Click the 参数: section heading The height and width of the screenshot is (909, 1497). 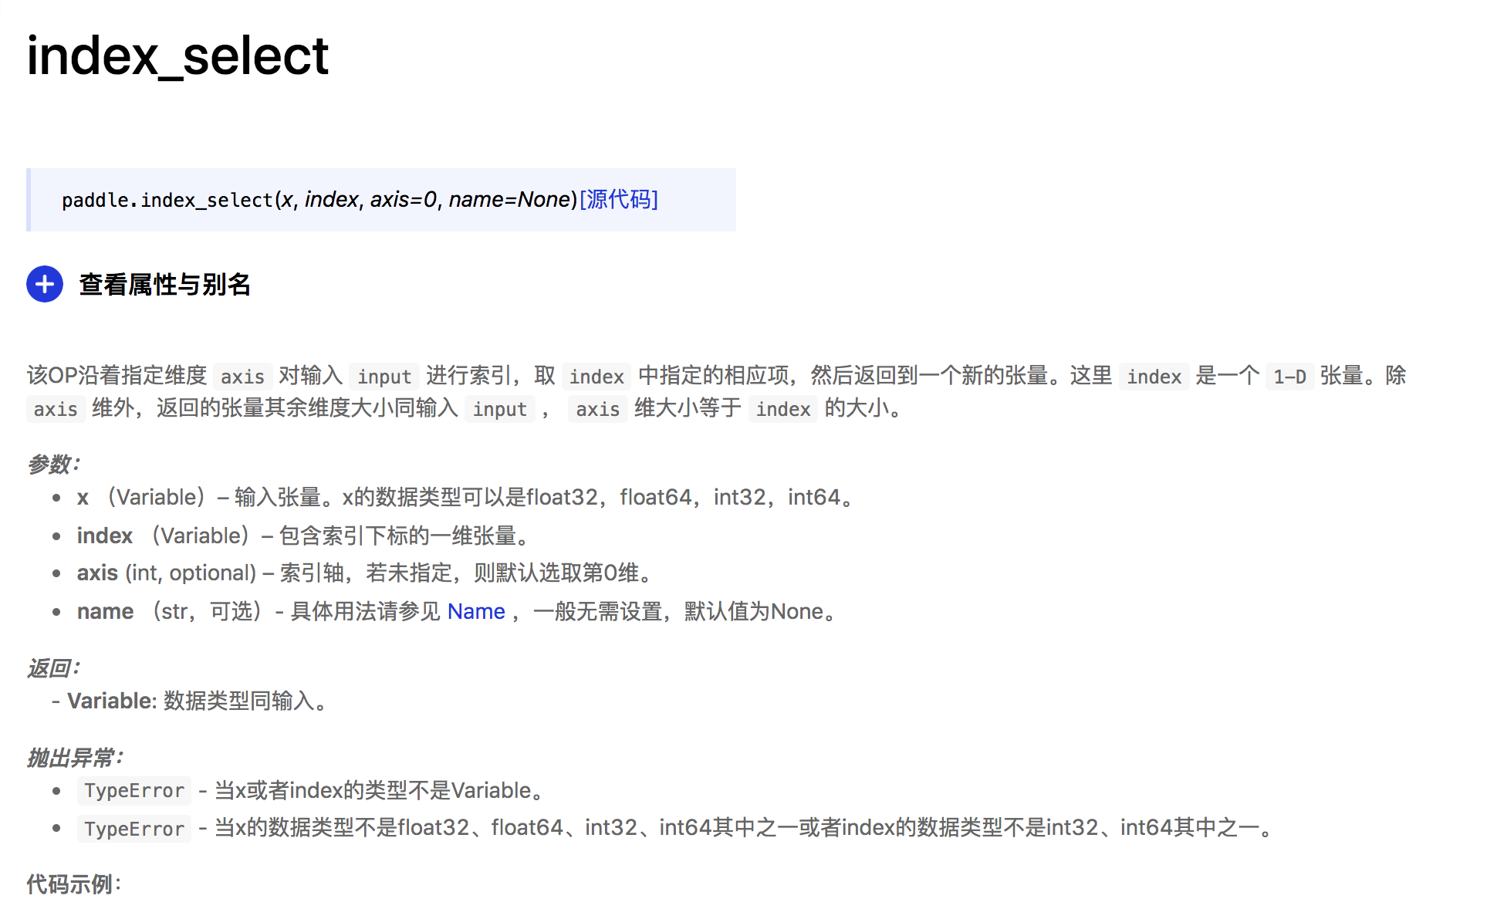[x=52, y=464]
